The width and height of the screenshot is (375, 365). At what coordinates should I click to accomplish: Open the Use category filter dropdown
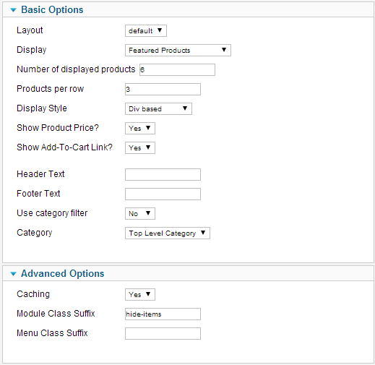point(140,213)
